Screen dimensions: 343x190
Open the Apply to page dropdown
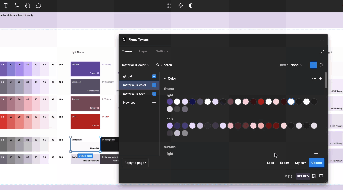click(135, 163)
